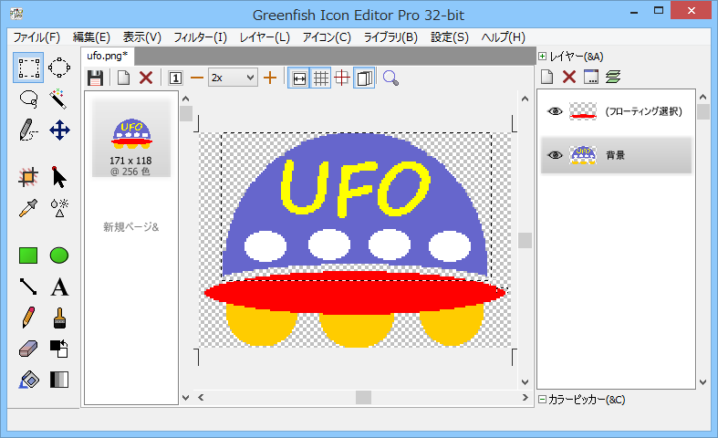Image resolution: width=718 pixels, height=438 pixels.
Task: Delete layer with red X icon
Action: 568,78
